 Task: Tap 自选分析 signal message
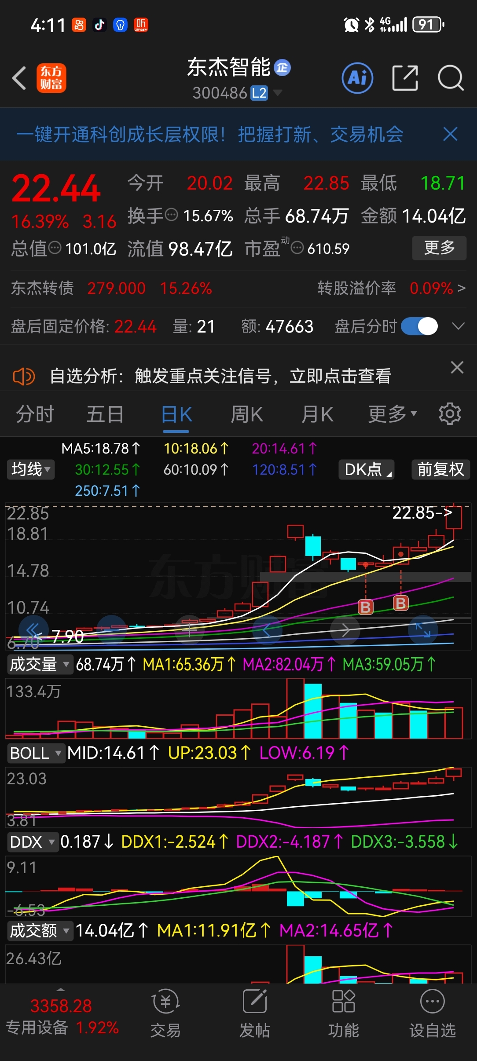click(220, 377)
